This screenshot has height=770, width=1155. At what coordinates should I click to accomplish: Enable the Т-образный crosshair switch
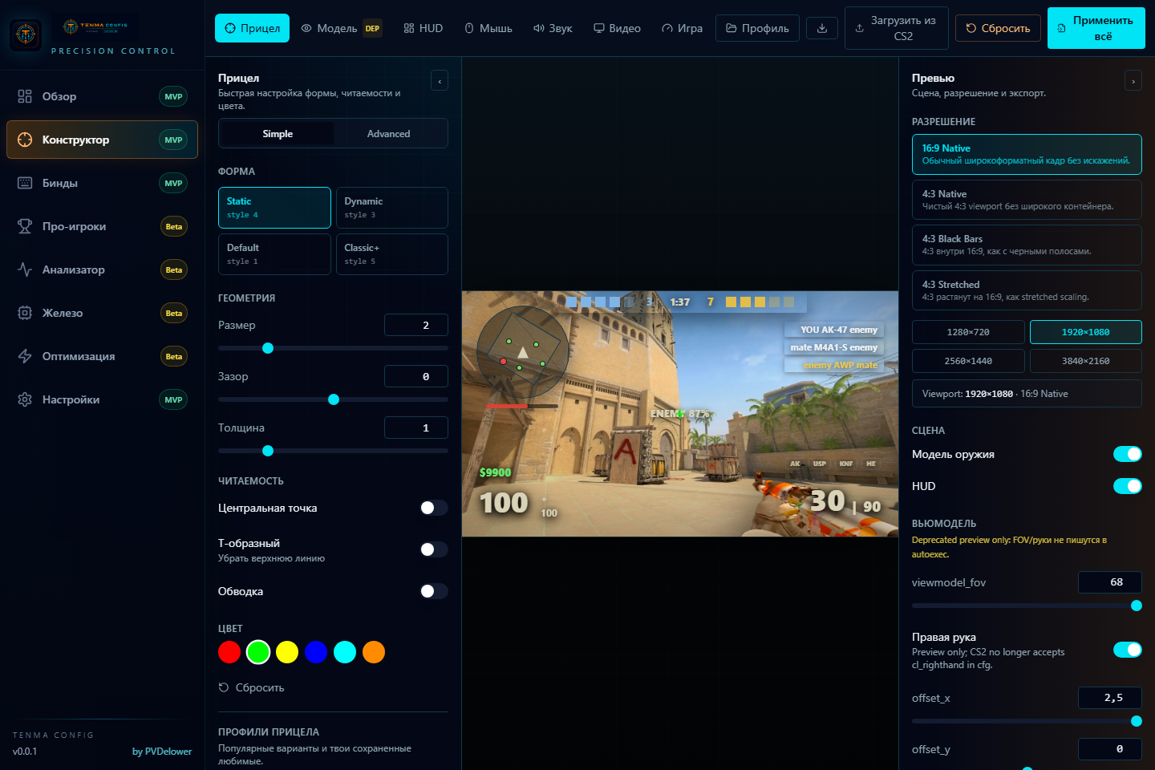point(434,549)
